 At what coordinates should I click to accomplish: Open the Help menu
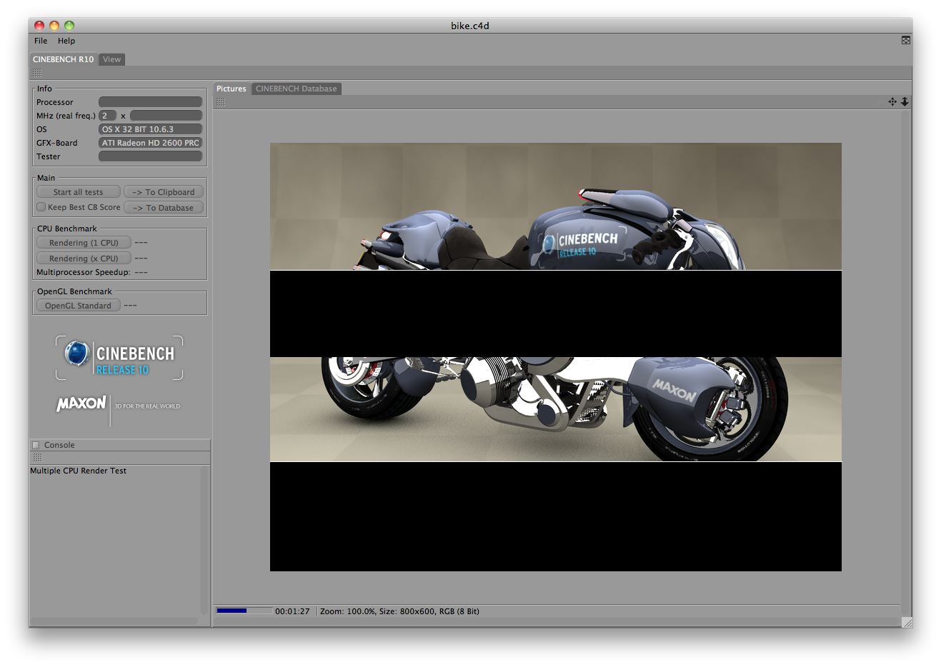click(66, 41)
